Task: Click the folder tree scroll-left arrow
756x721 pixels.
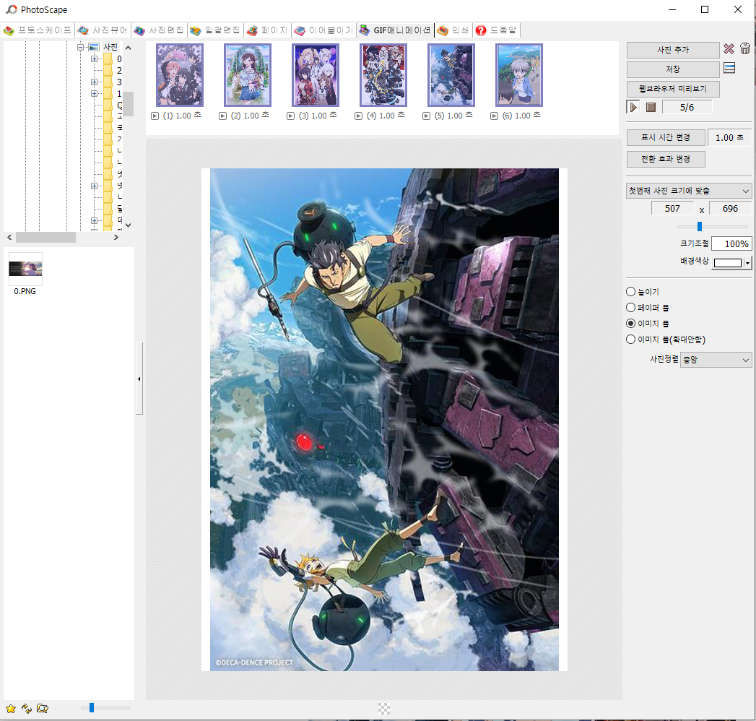Action: tap(9, 237)
